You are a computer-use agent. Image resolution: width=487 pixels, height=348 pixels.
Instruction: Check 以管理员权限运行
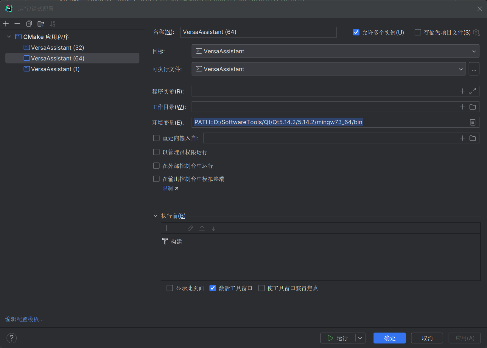(x=156, y=152)
